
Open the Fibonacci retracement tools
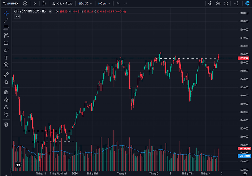(6, 28)
